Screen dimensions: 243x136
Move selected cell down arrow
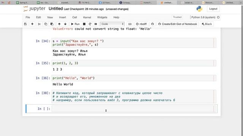(x=65, y=24)
